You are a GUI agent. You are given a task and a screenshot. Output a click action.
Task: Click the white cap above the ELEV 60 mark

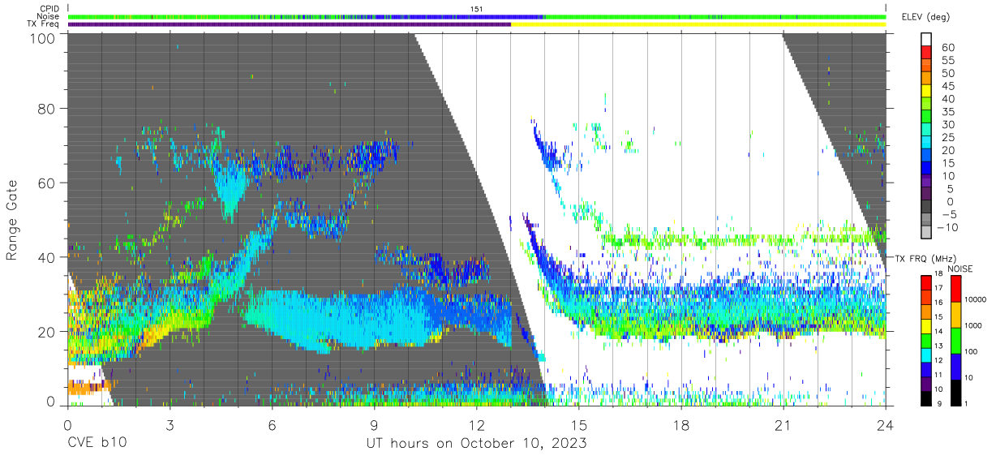tap(928, 40)
